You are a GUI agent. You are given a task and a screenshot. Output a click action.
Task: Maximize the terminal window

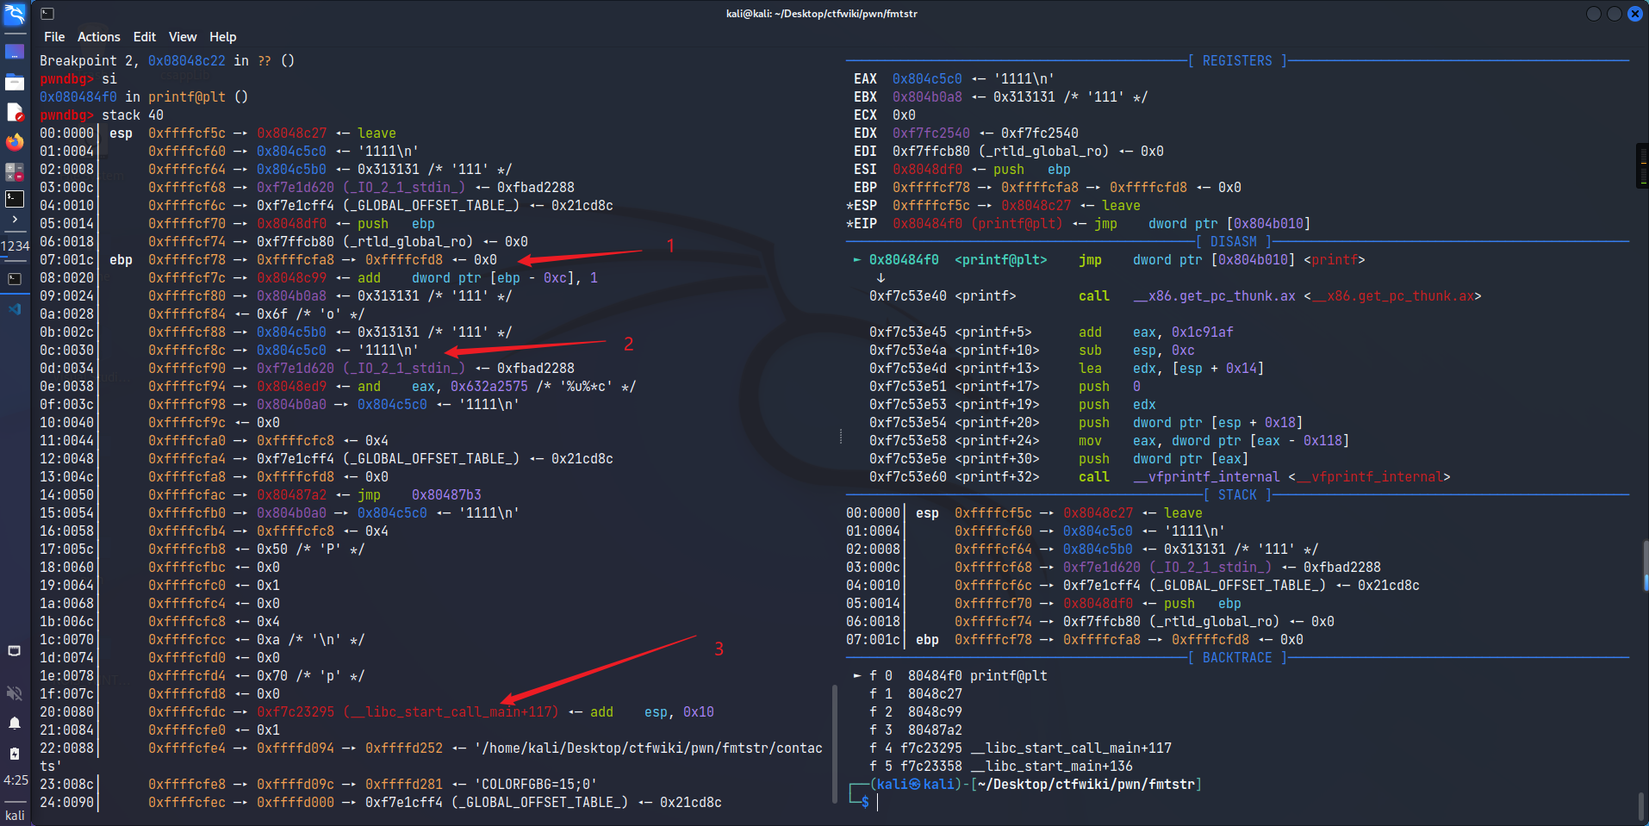coord(1615,14)
